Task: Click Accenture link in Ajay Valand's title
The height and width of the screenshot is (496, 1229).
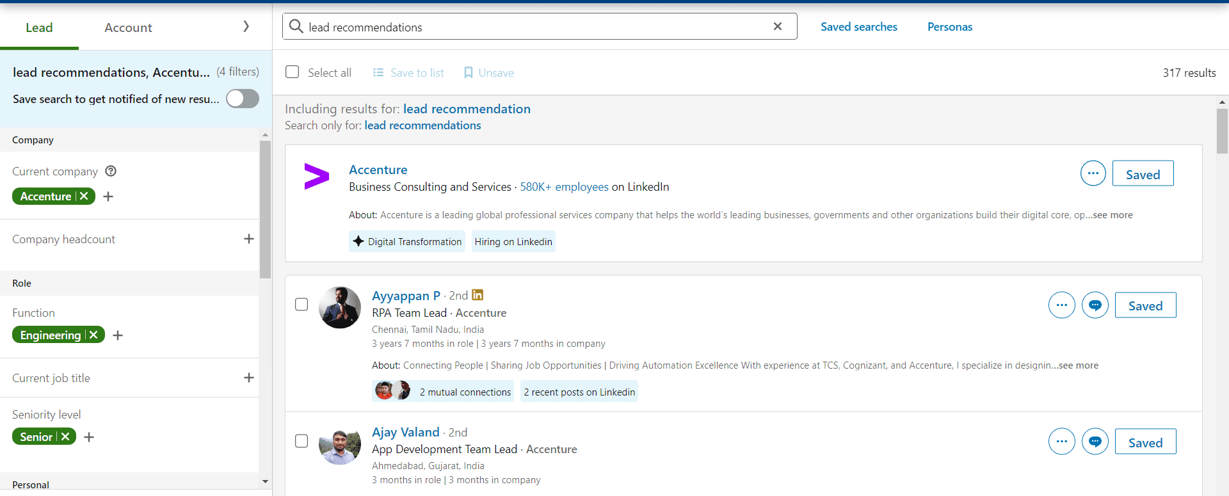Action: coord(551,449)
